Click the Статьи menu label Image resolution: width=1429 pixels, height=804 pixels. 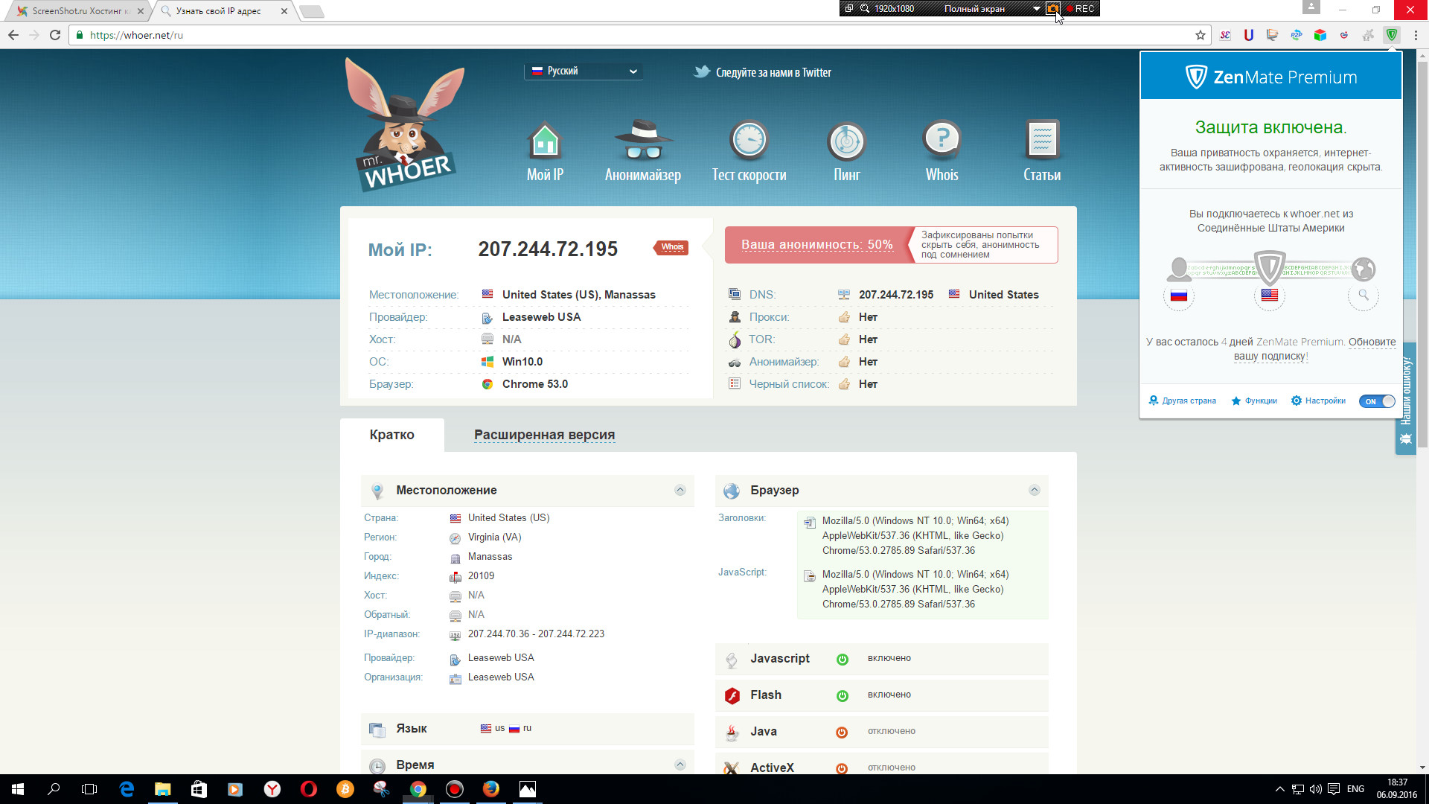click(1042, 174)
